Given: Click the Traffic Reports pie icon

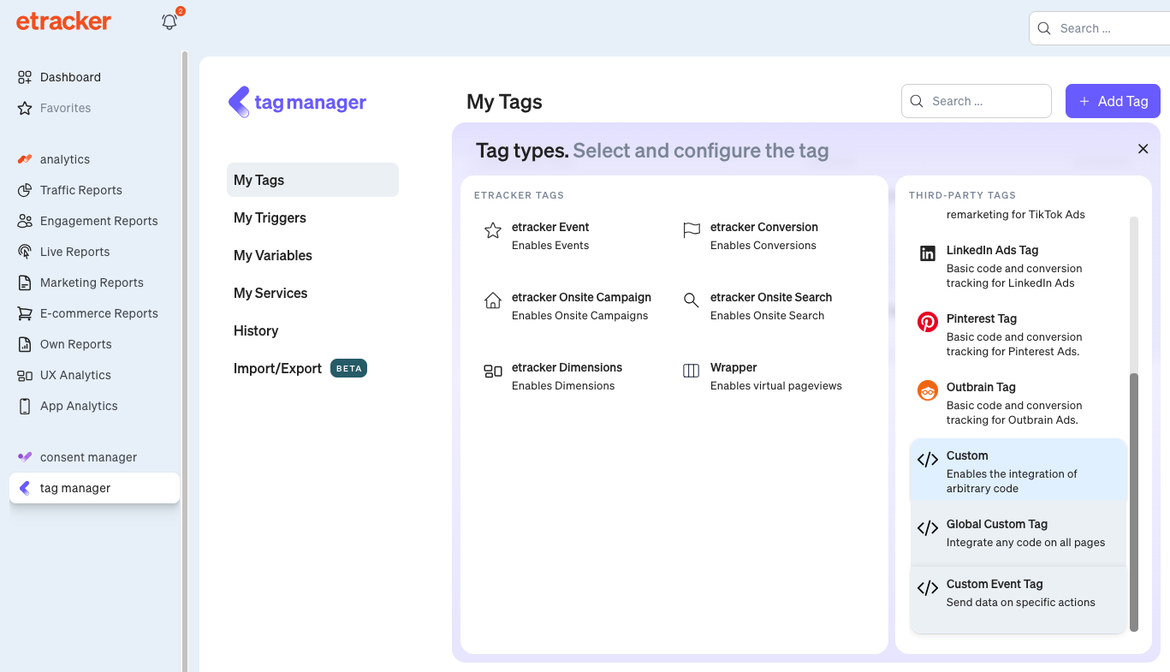Looking at the screenshot, I should 25,190.
